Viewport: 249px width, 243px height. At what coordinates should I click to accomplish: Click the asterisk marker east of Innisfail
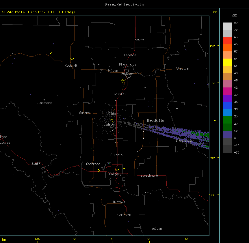[145, 87]
